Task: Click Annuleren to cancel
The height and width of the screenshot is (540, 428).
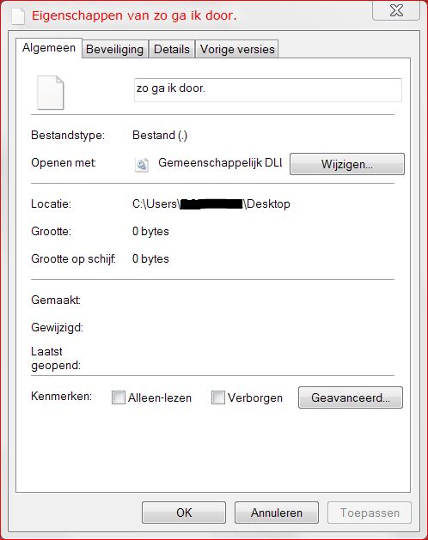Action: [x=277, y=513]
